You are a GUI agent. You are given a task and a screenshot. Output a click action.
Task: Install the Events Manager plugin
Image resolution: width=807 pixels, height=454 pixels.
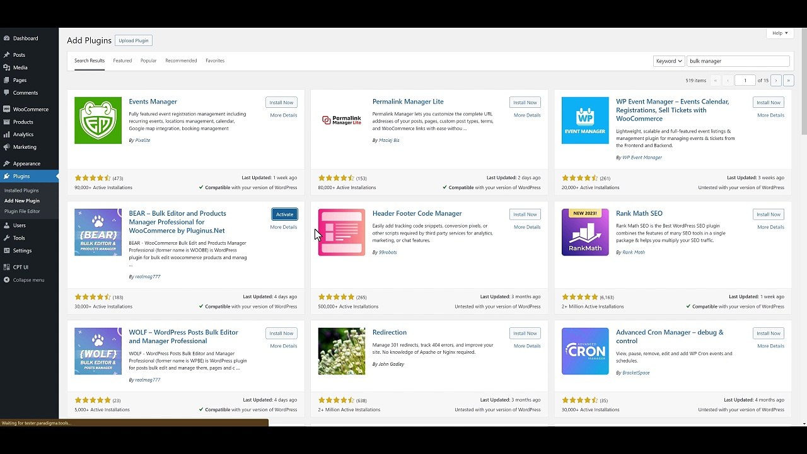click(281, 102)
